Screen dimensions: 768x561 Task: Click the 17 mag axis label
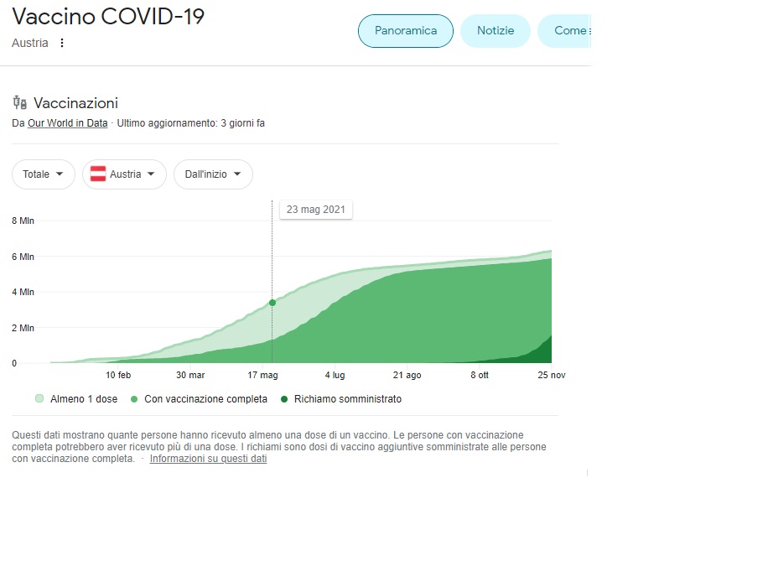coord(262,375)
